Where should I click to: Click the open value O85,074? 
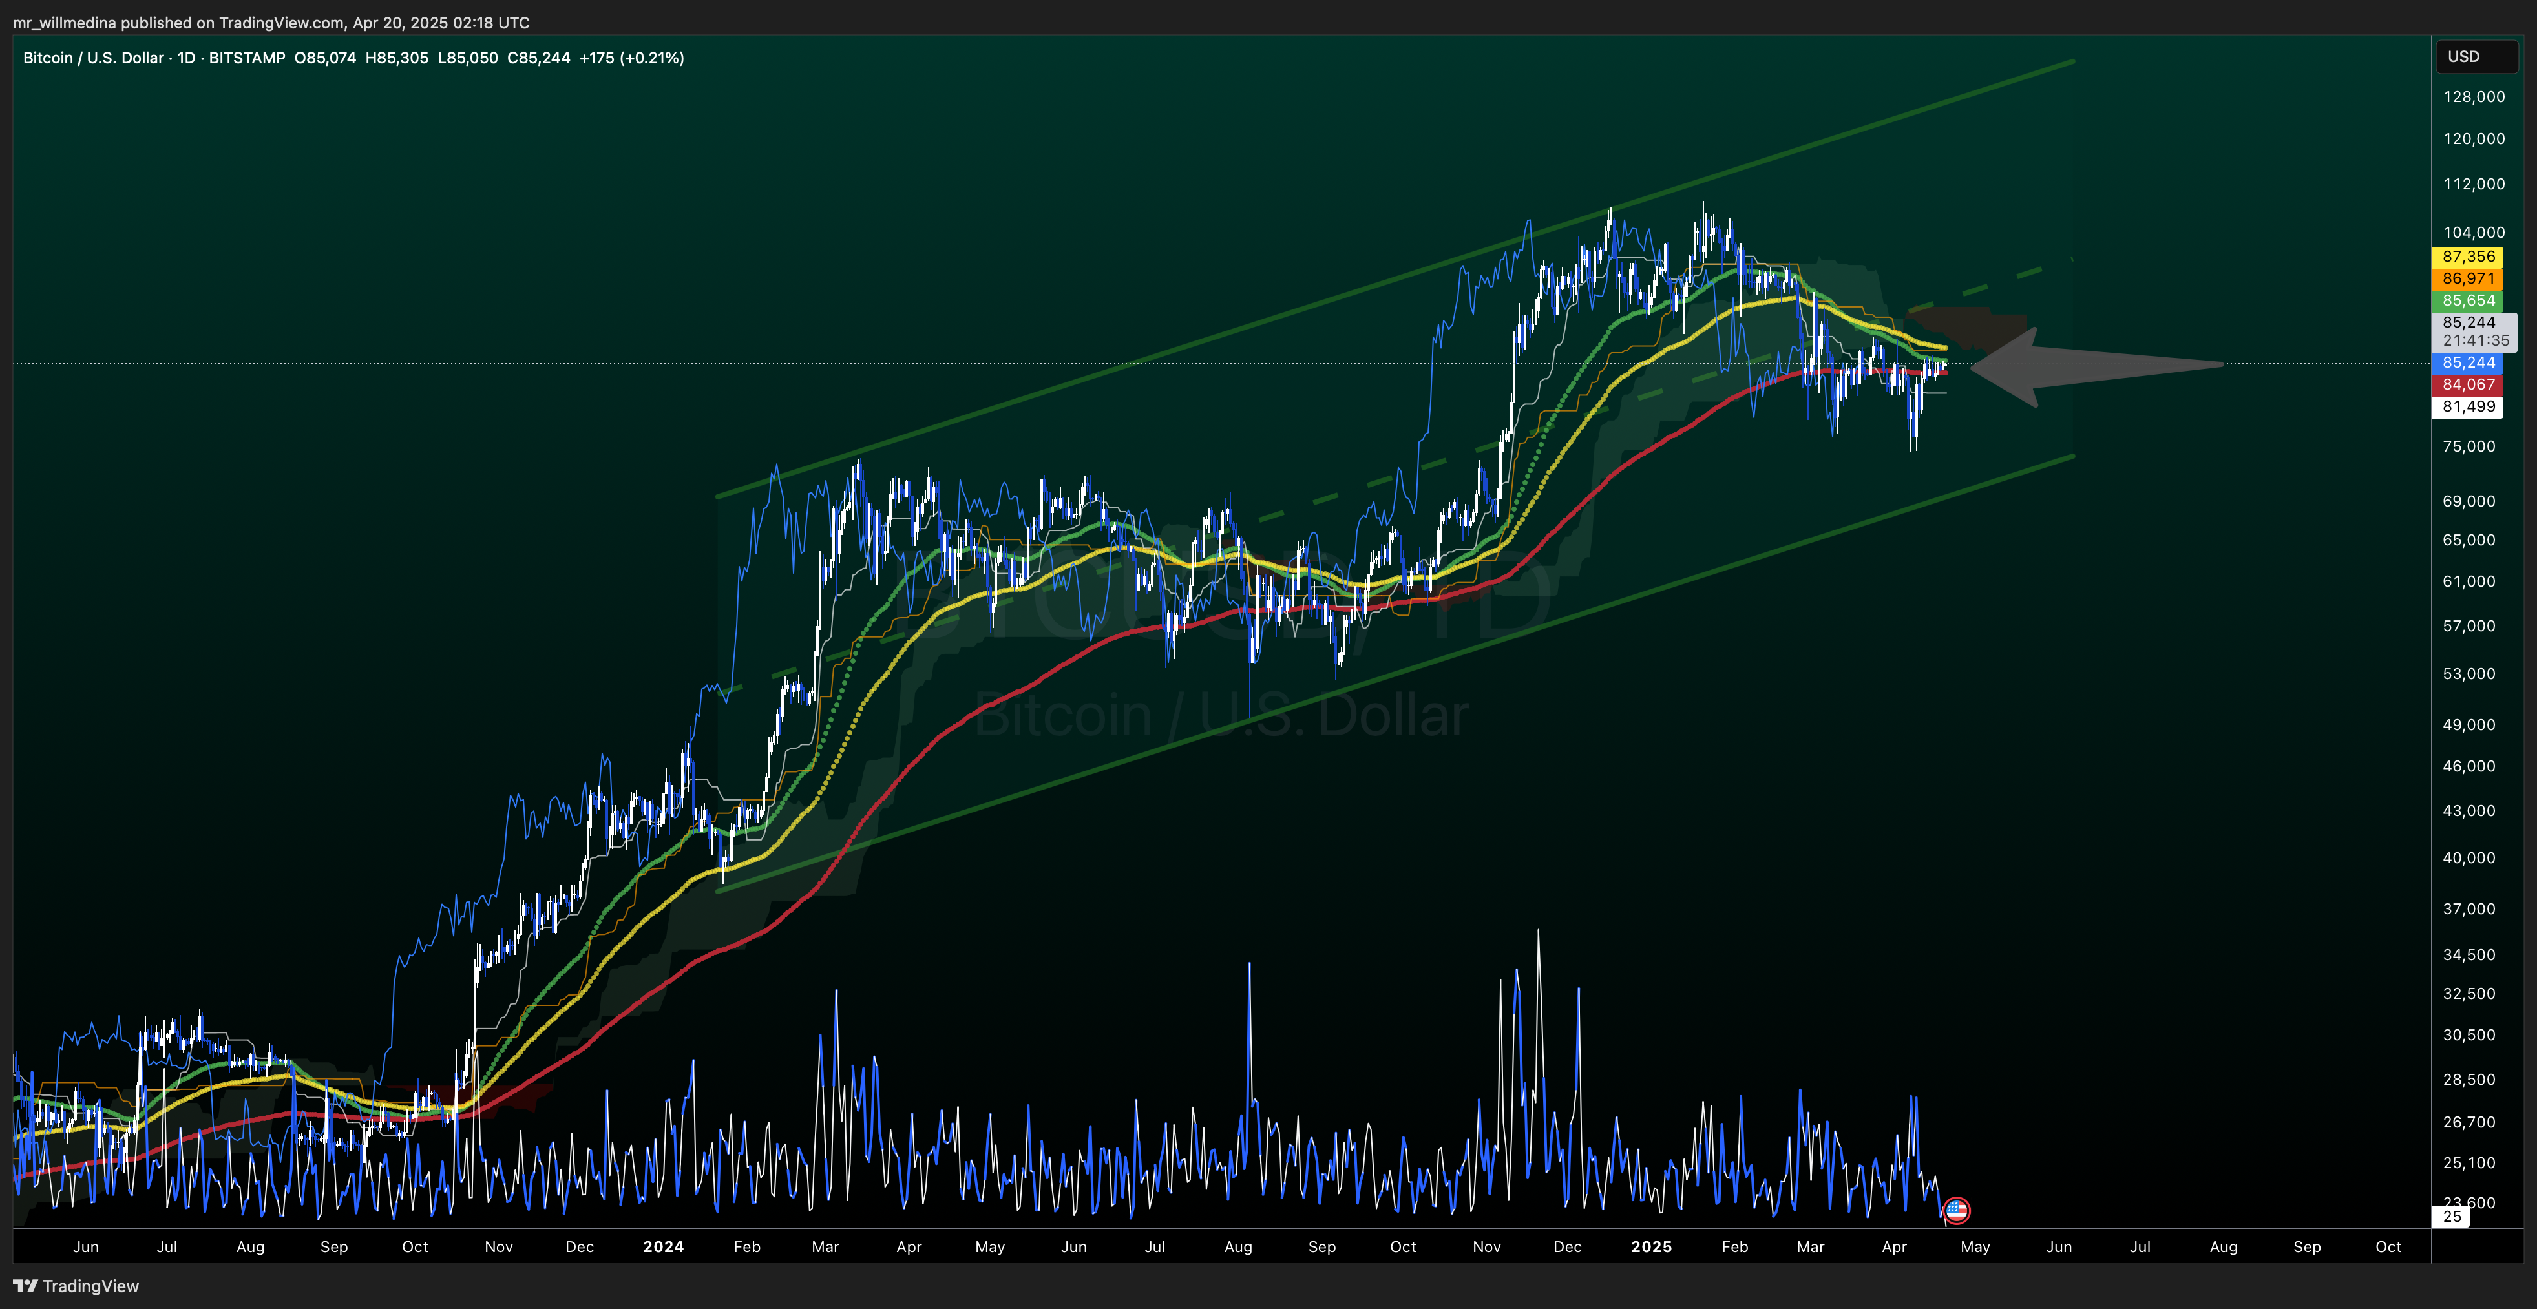[x=325, y=58]
